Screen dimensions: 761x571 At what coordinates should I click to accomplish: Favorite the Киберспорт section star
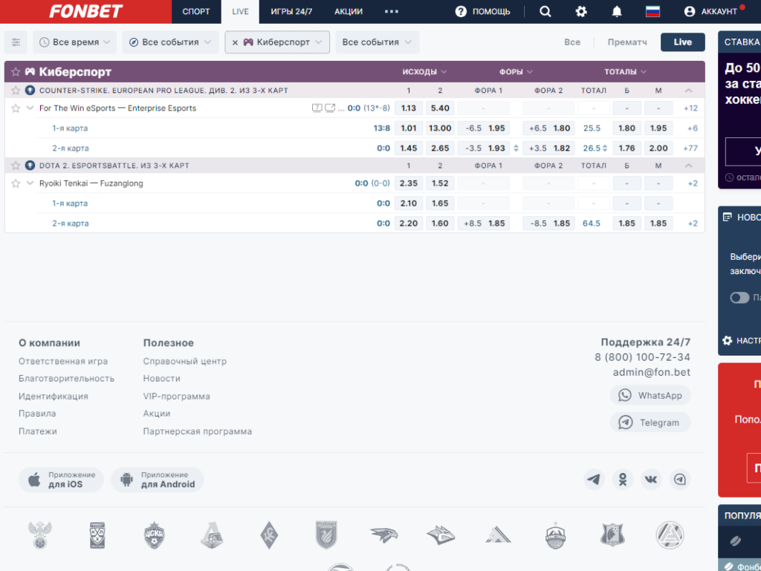[x=16, y=72]
